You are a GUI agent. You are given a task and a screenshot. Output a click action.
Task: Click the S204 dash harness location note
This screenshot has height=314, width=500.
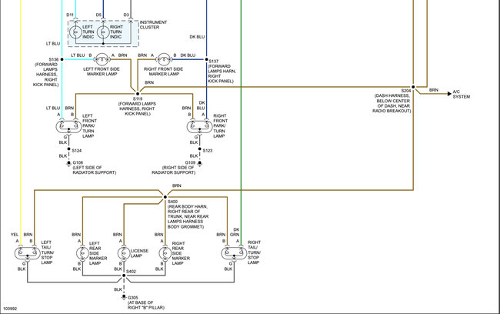click(x=392, y=103)
